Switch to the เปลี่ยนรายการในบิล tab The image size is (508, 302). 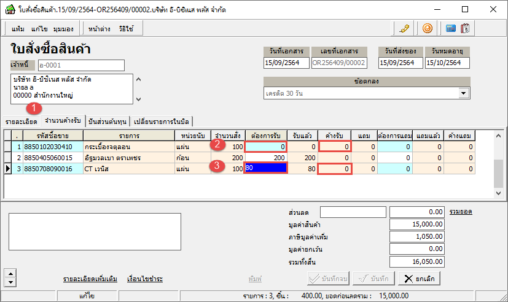[162, 122]
